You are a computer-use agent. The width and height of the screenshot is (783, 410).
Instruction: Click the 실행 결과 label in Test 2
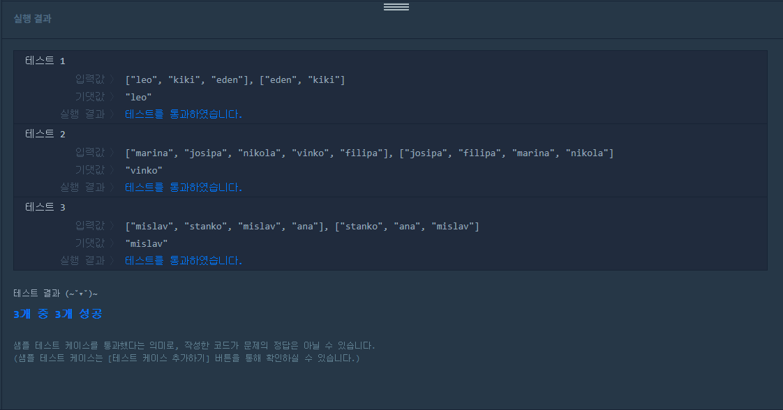pos(82,188)
